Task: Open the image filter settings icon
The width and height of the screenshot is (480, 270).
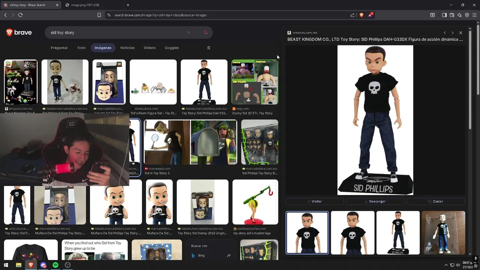Action: [209, 48]
